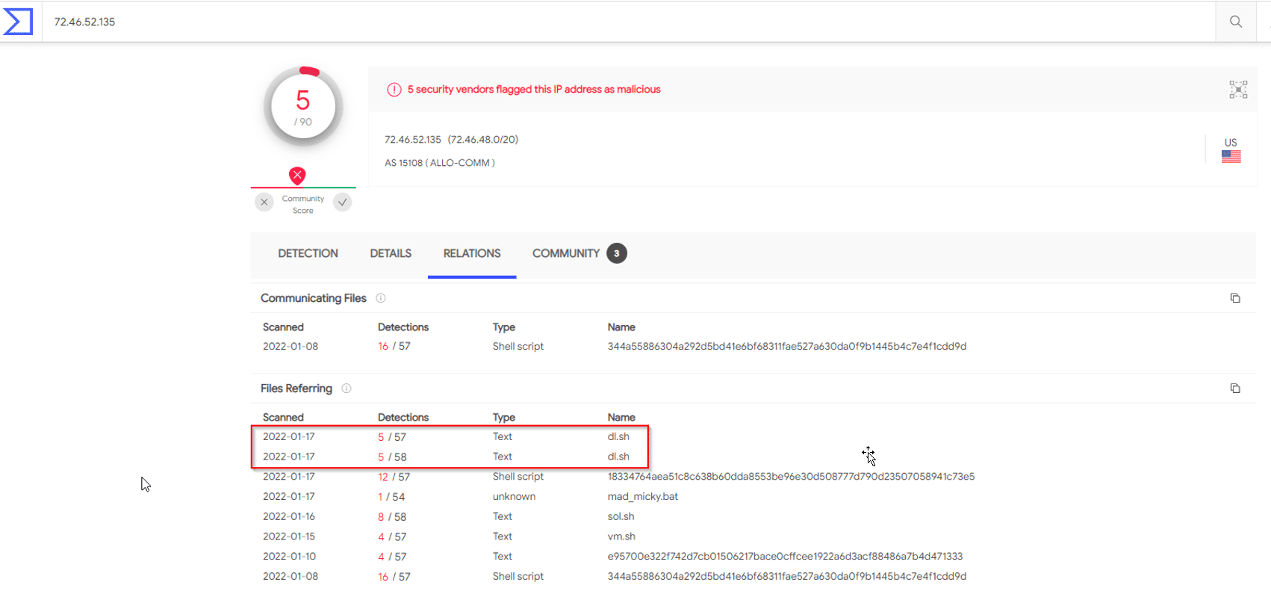Open the mad_micky.bat file entry
The image size is (1271, 594).
click(643, 497)
